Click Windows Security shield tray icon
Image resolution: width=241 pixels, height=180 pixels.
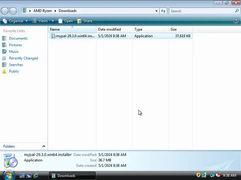[198, 175]
